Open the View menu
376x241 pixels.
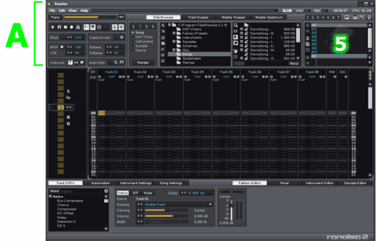coord(73,11)
